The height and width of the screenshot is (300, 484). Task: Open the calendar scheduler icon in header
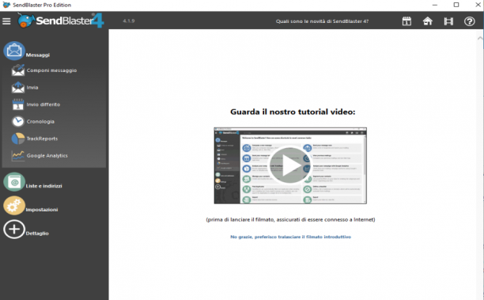point(406,21)
